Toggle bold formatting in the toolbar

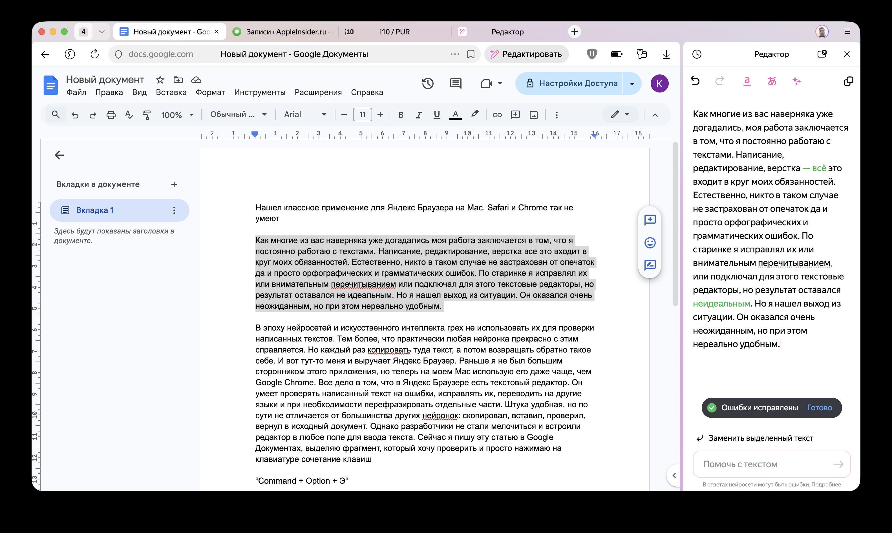tap(400, 114)
